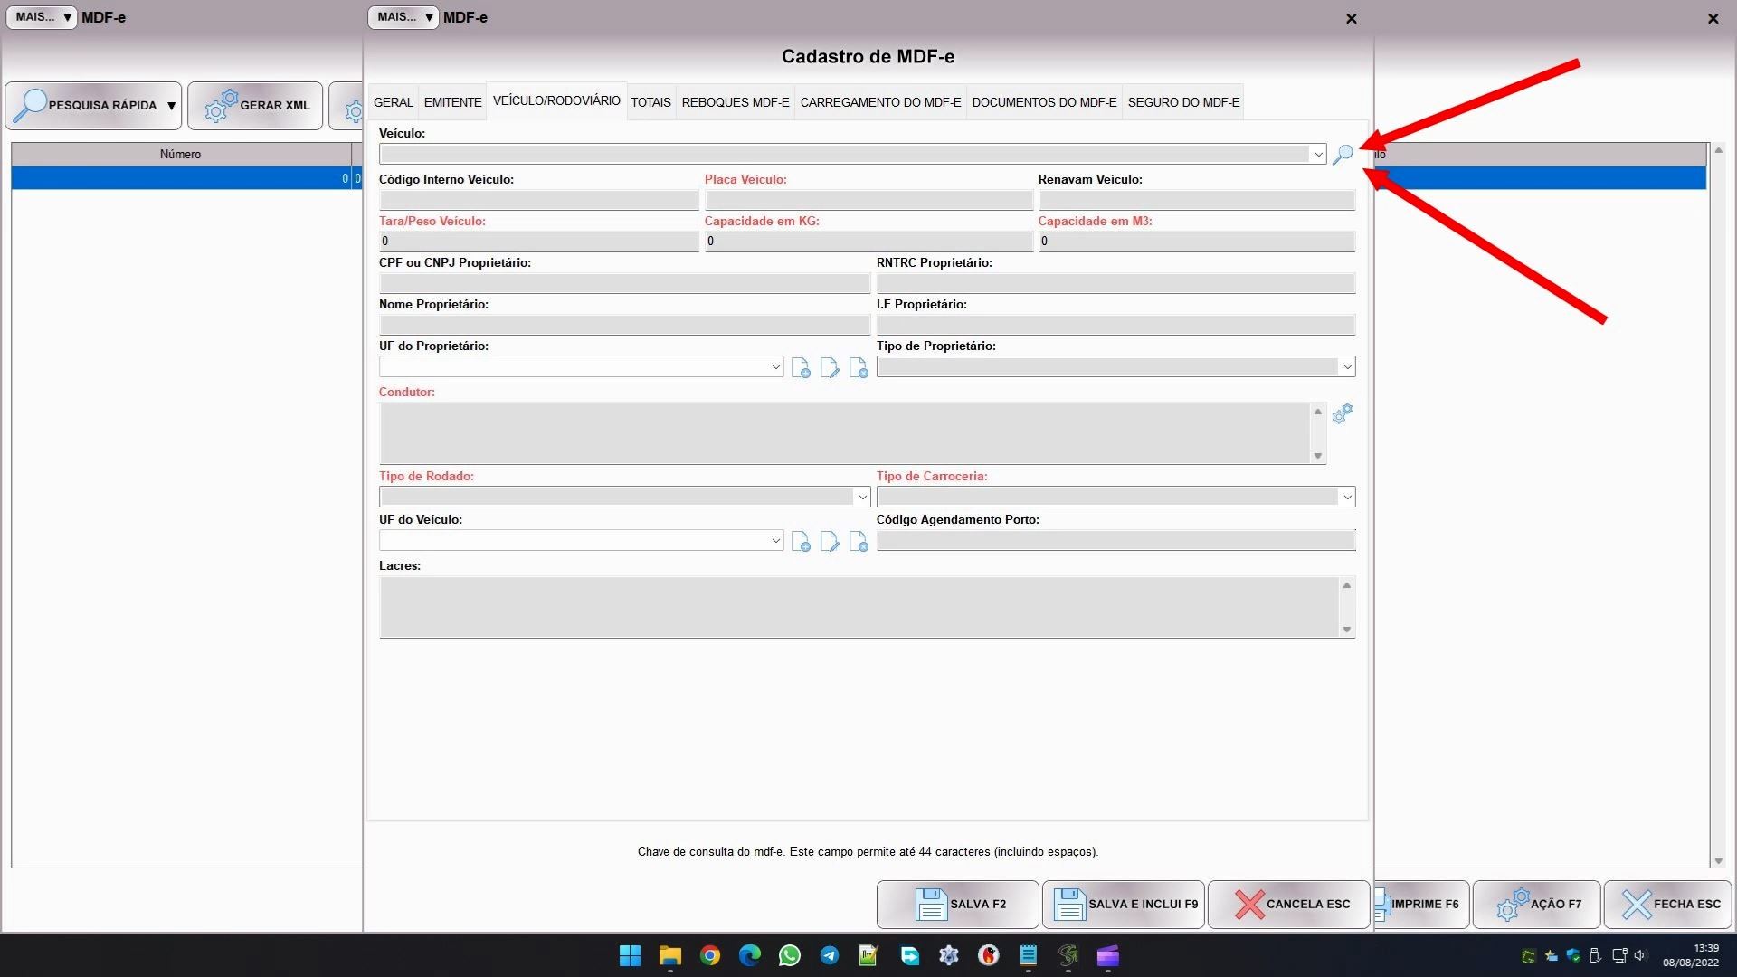Click the Condutor gears icon
The image size is (1737, 977).
(x=1343, y=413)
